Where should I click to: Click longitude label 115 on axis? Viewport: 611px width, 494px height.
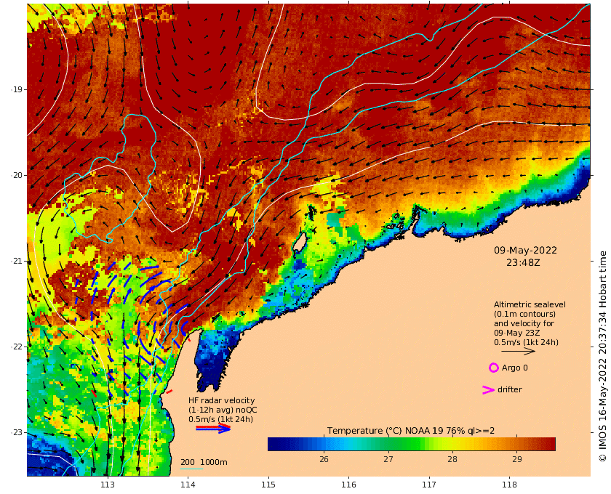268,485
